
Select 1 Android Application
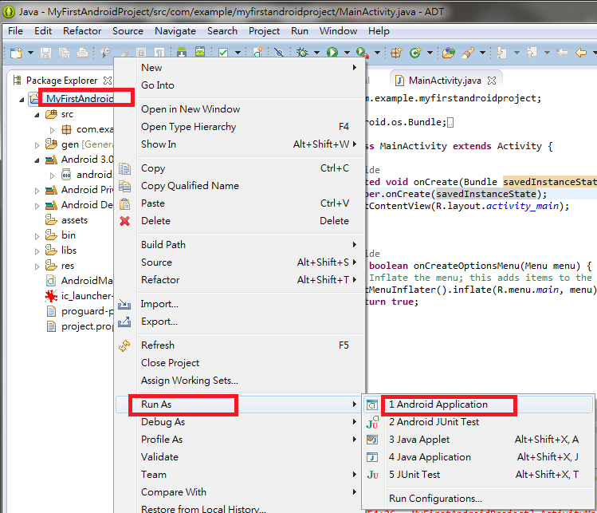tap(478, 404)
